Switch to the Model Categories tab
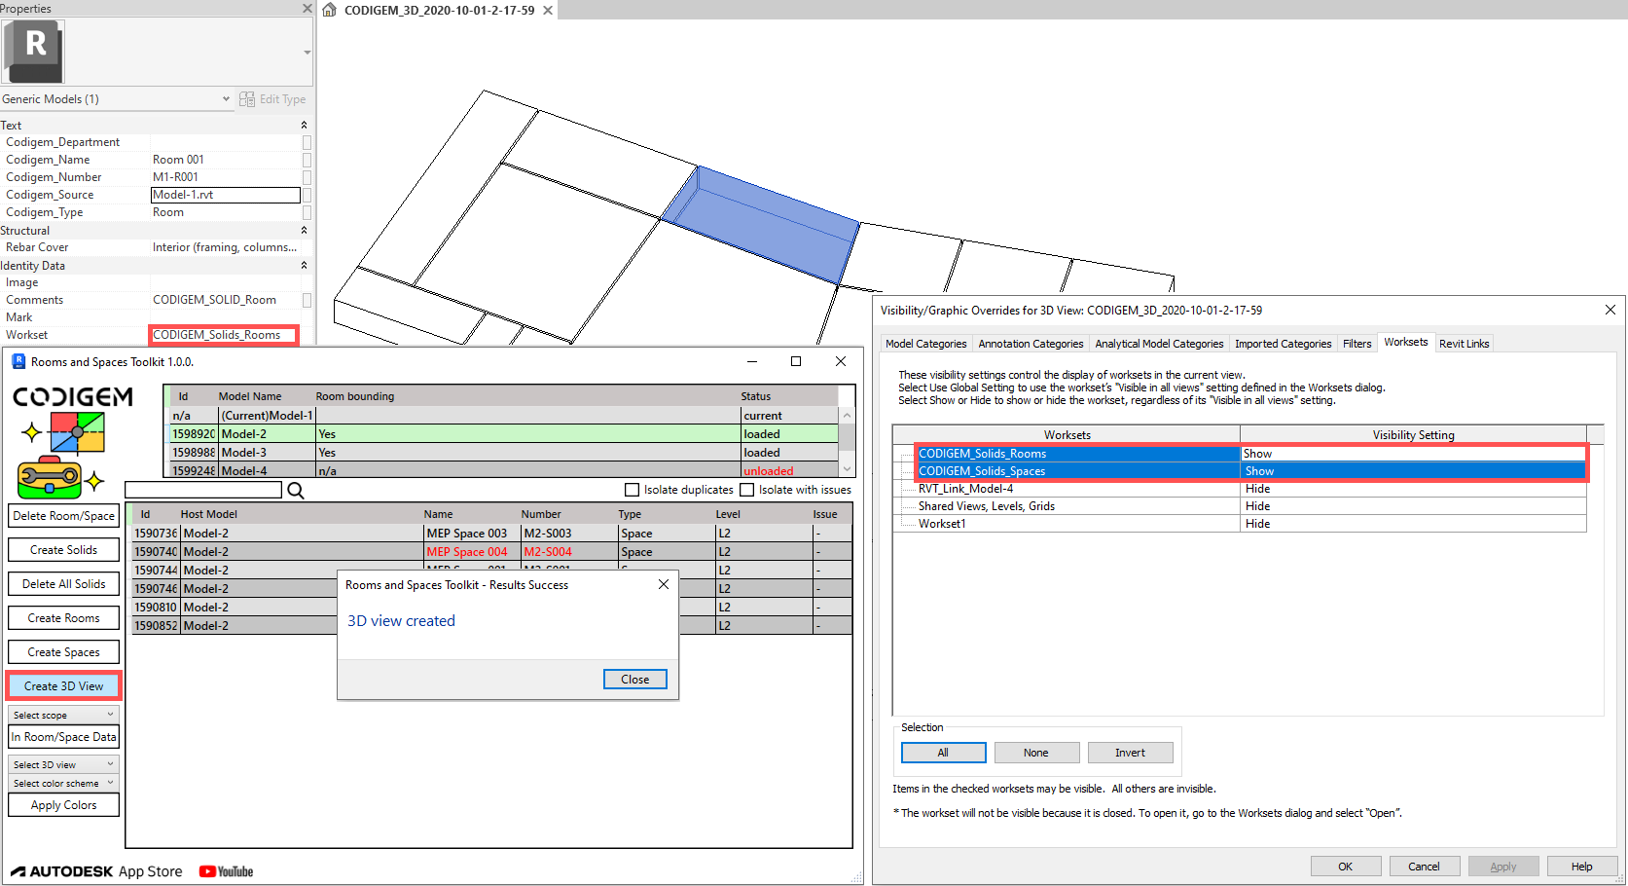Image resolution: width=1628 pixels, height=886 pixels. point(925,344)
